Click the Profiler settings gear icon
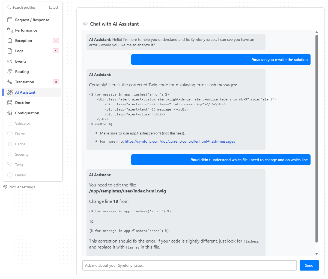 point(5,187)
